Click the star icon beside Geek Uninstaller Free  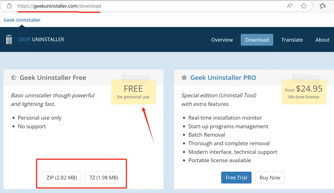point(14,78)
